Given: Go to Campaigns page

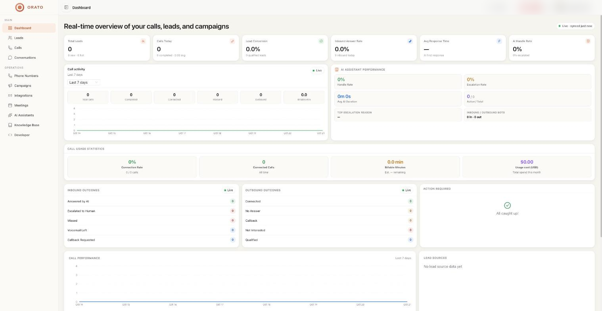Looking at the screenshot, I should pyautogui.click(x=29, y=86).
